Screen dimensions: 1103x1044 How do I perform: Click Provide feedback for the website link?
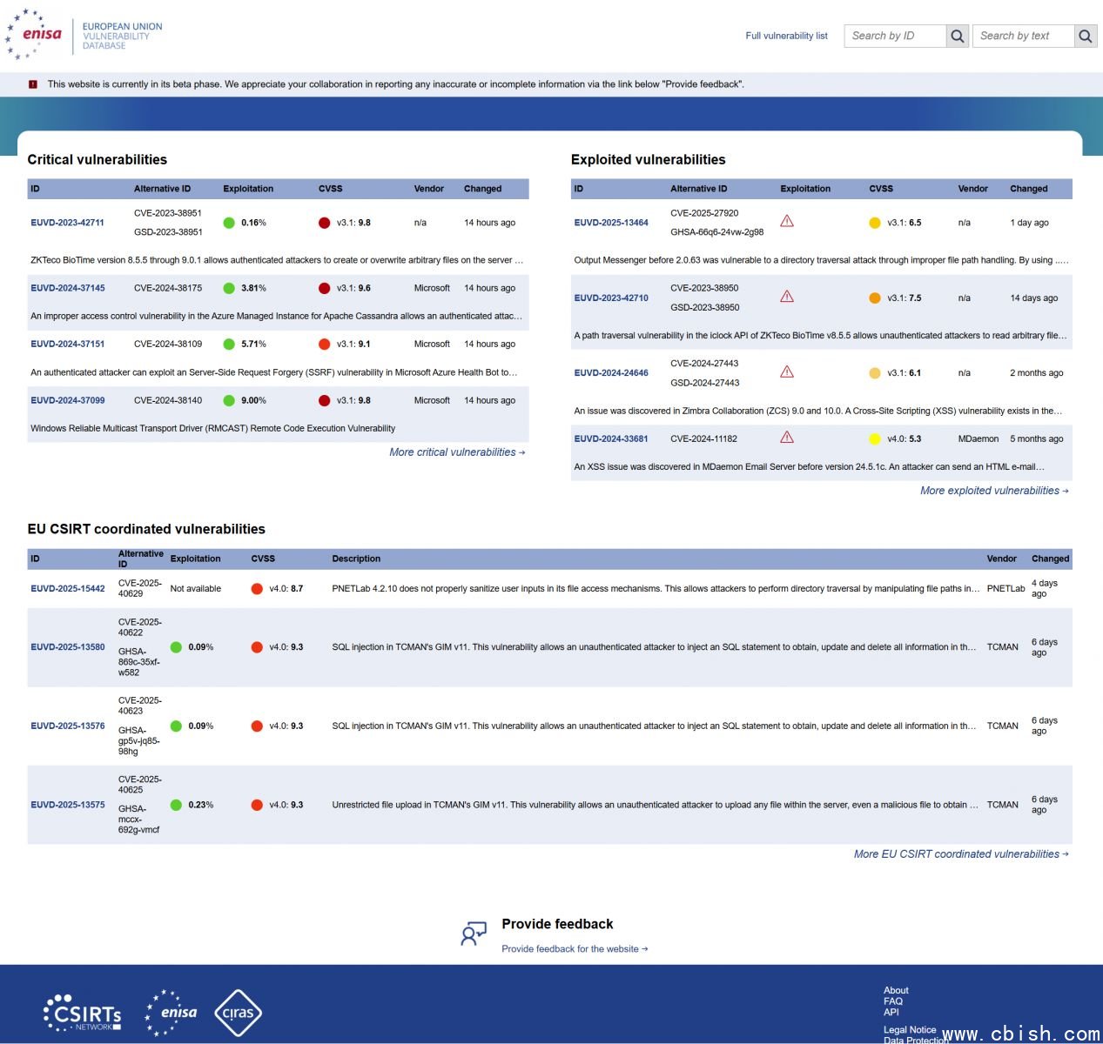click(x=575, y=949)
